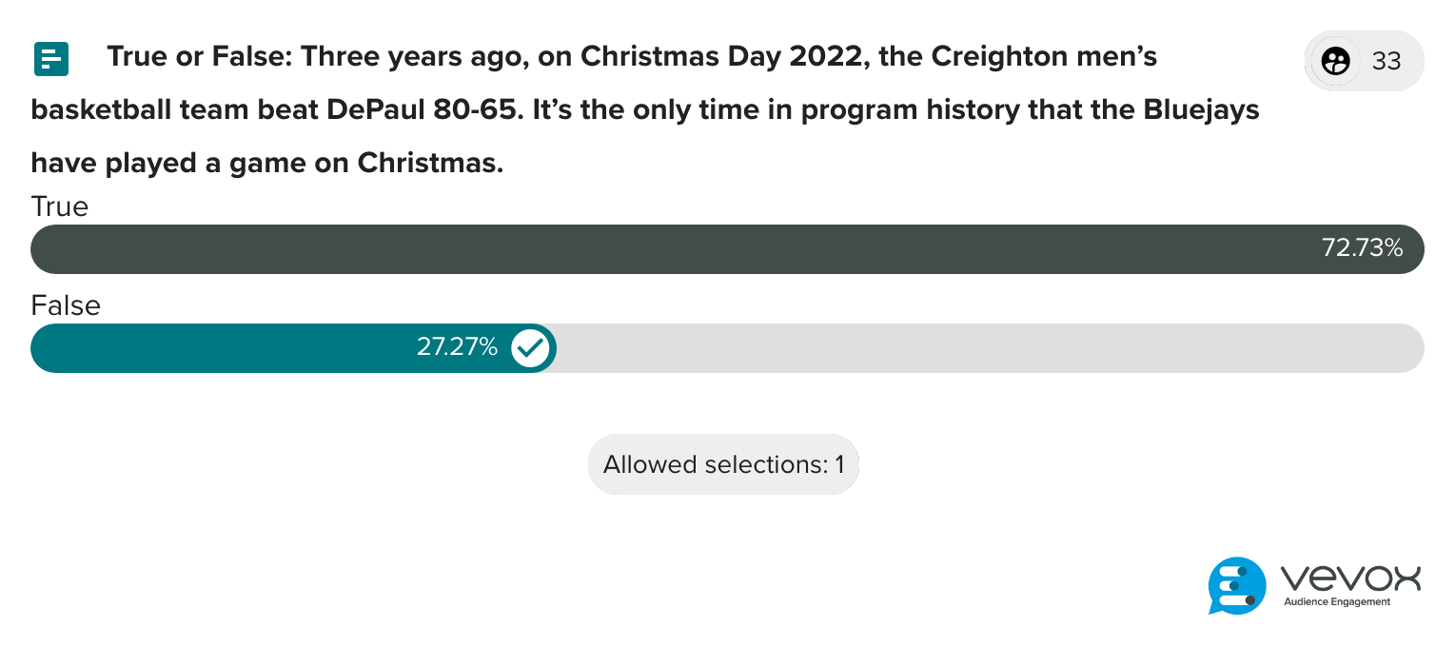Click the Audience Engagement tagline

(1337, 602)
